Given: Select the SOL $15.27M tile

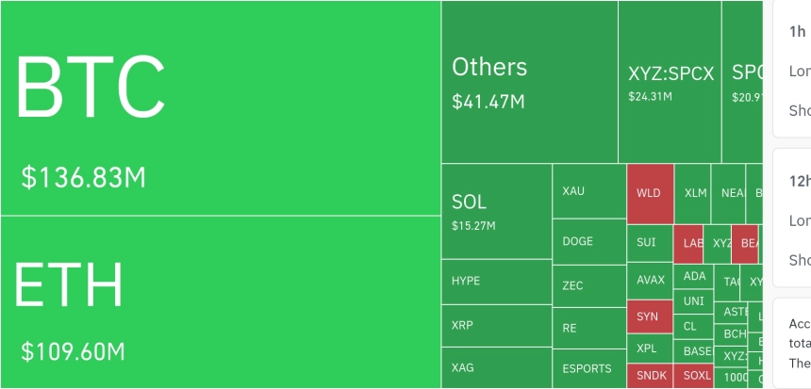Looking at the screenshot, I should click(497, 211).
